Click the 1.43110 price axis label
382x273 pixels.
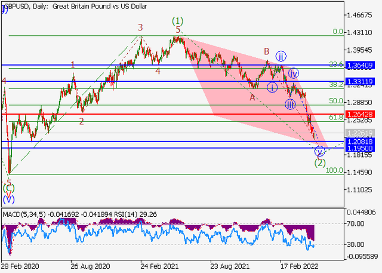[359, 32]
